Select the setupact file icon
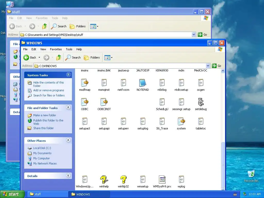 (85, 121)
